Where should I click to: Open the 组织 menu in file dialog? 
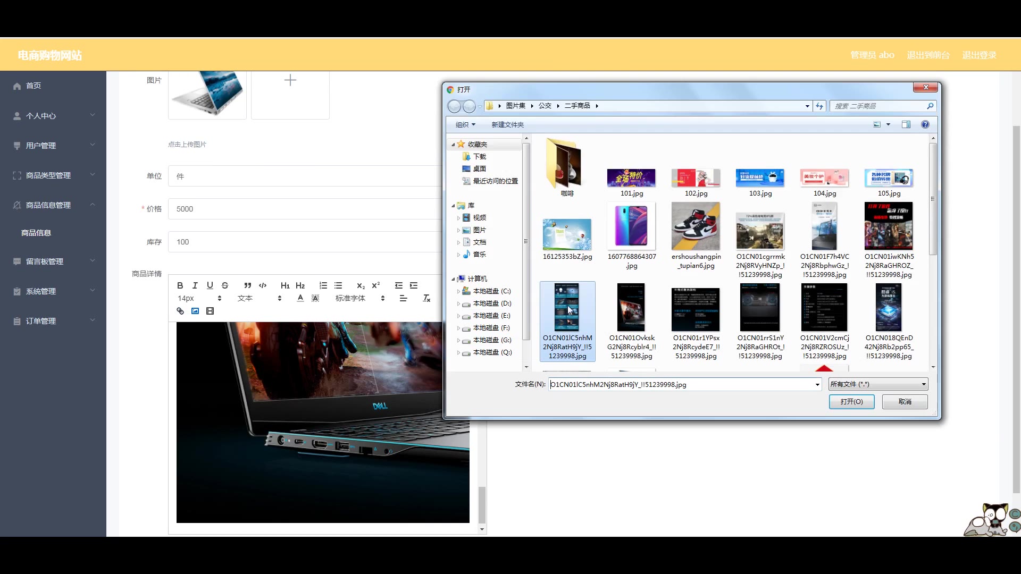[465, 124]
